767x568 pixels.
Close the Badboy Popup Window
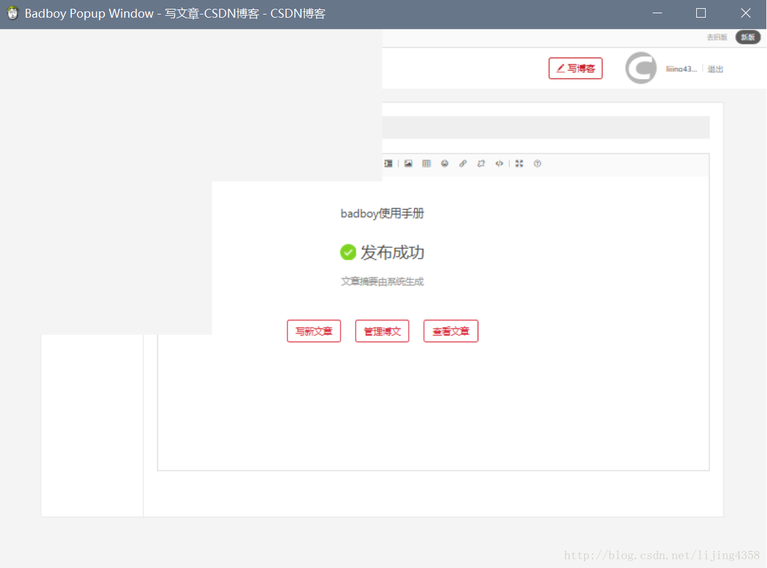[746, 13]
